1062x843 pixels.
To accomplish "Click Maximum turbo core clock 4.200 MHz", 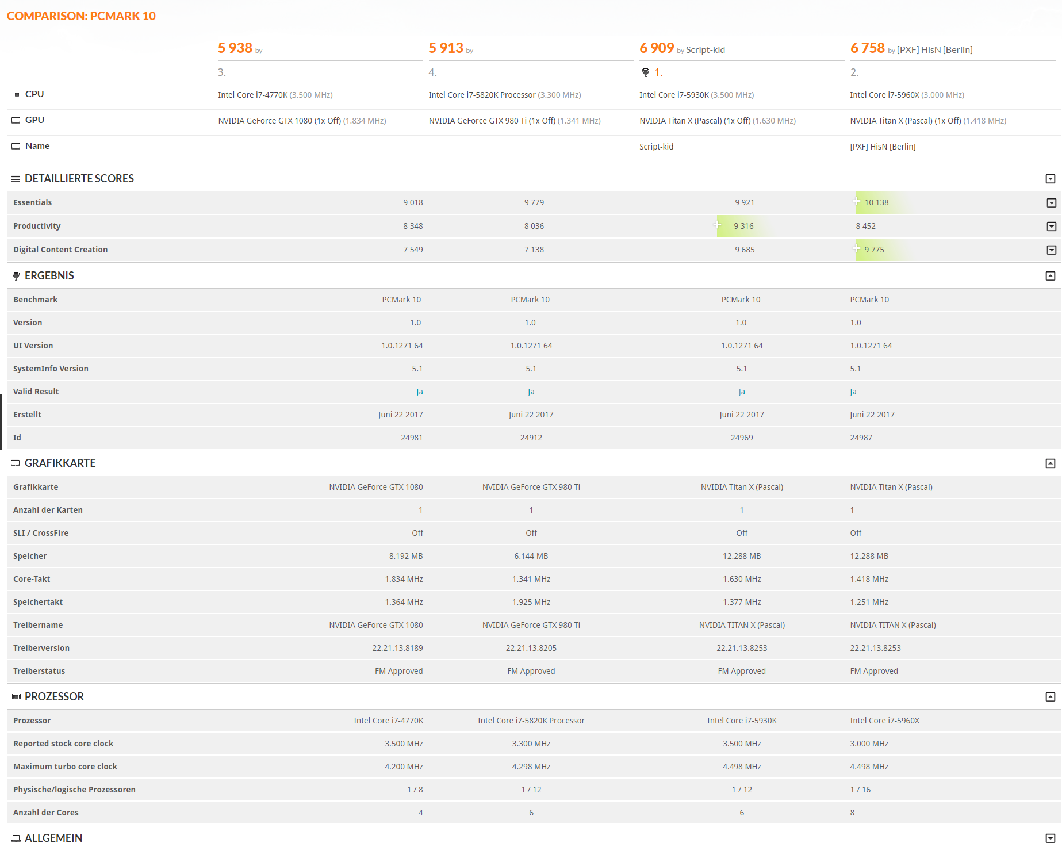I will [x=404, y=767].
